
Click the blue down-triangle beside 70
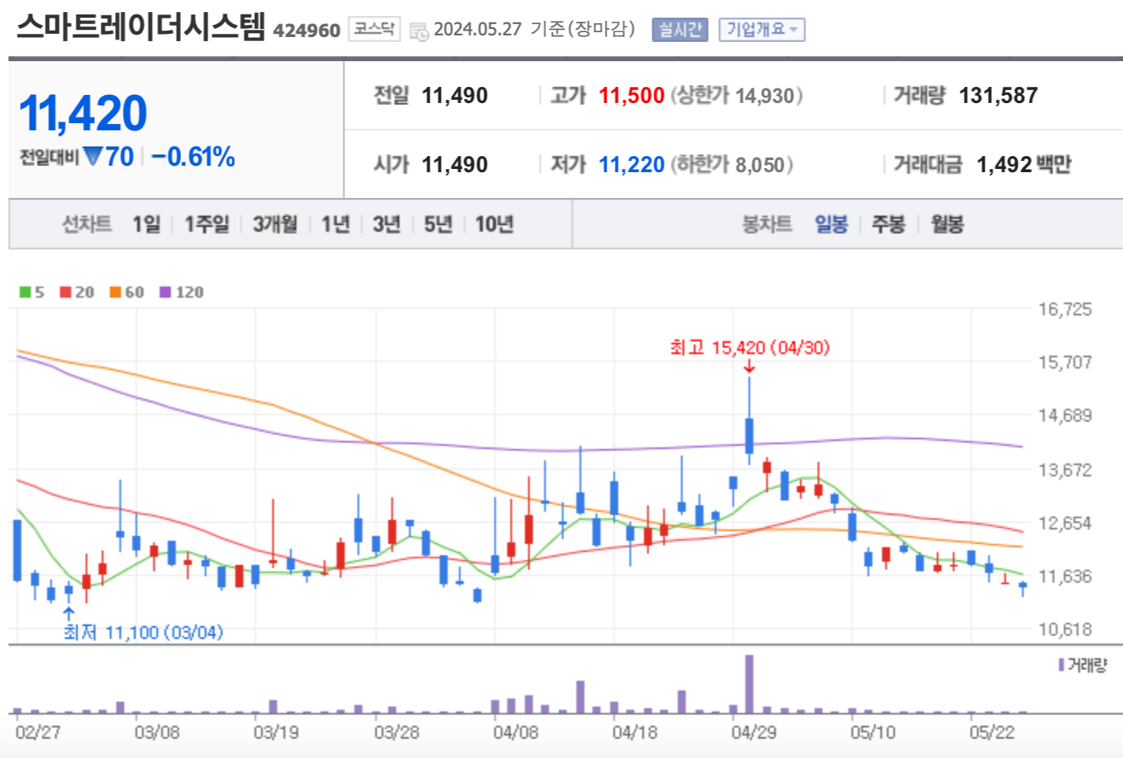point(93,156)
